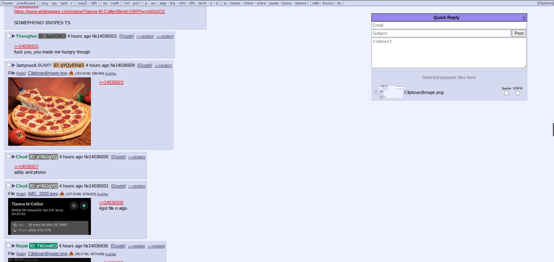The image size is (554, 262).
Task: Expand post menu arrow beside Nojak
Action: pos(13,246)
